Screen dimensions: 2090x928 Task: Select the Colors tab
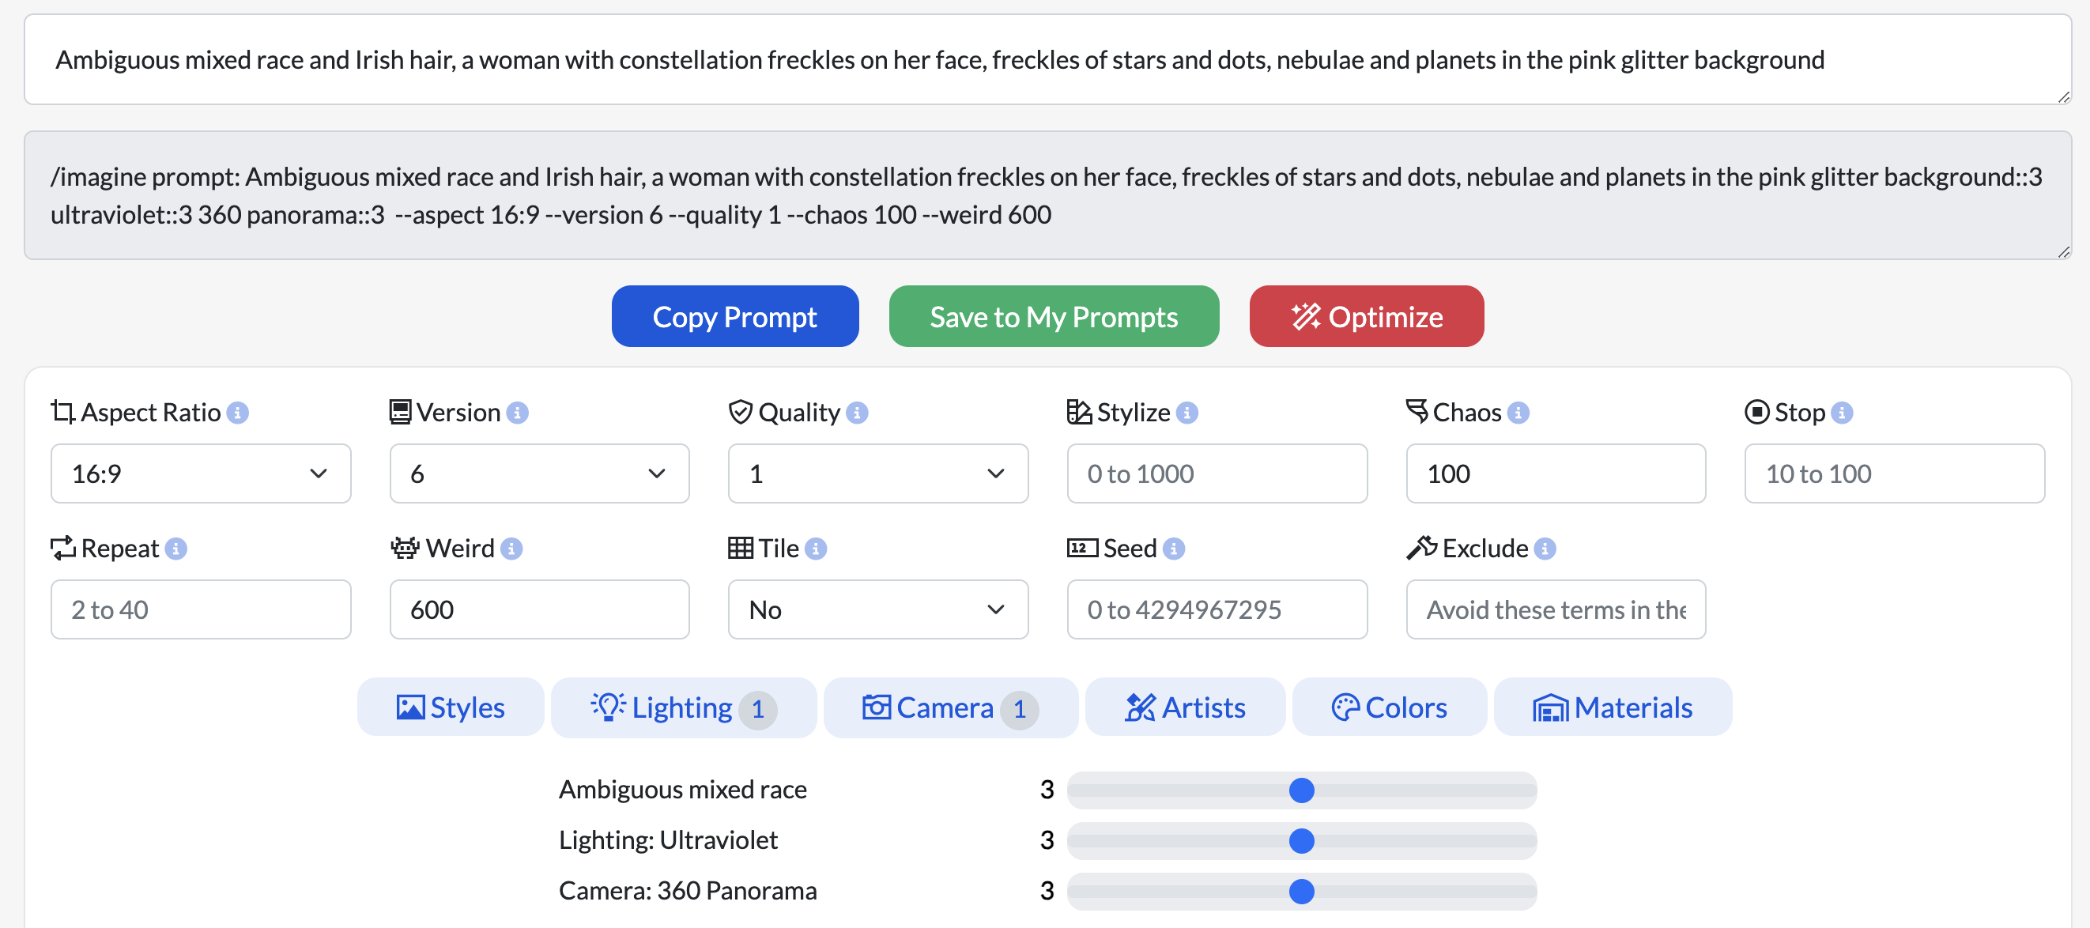1389,707
